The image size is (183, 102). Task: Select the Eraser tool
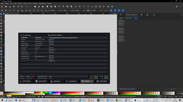[x=1, y=69]
